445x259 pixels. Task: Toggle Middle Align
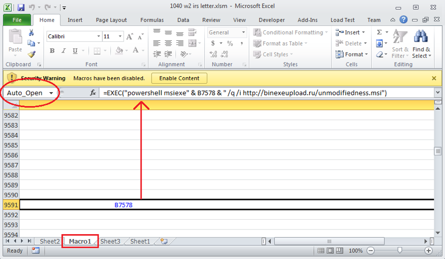point(168,32)
